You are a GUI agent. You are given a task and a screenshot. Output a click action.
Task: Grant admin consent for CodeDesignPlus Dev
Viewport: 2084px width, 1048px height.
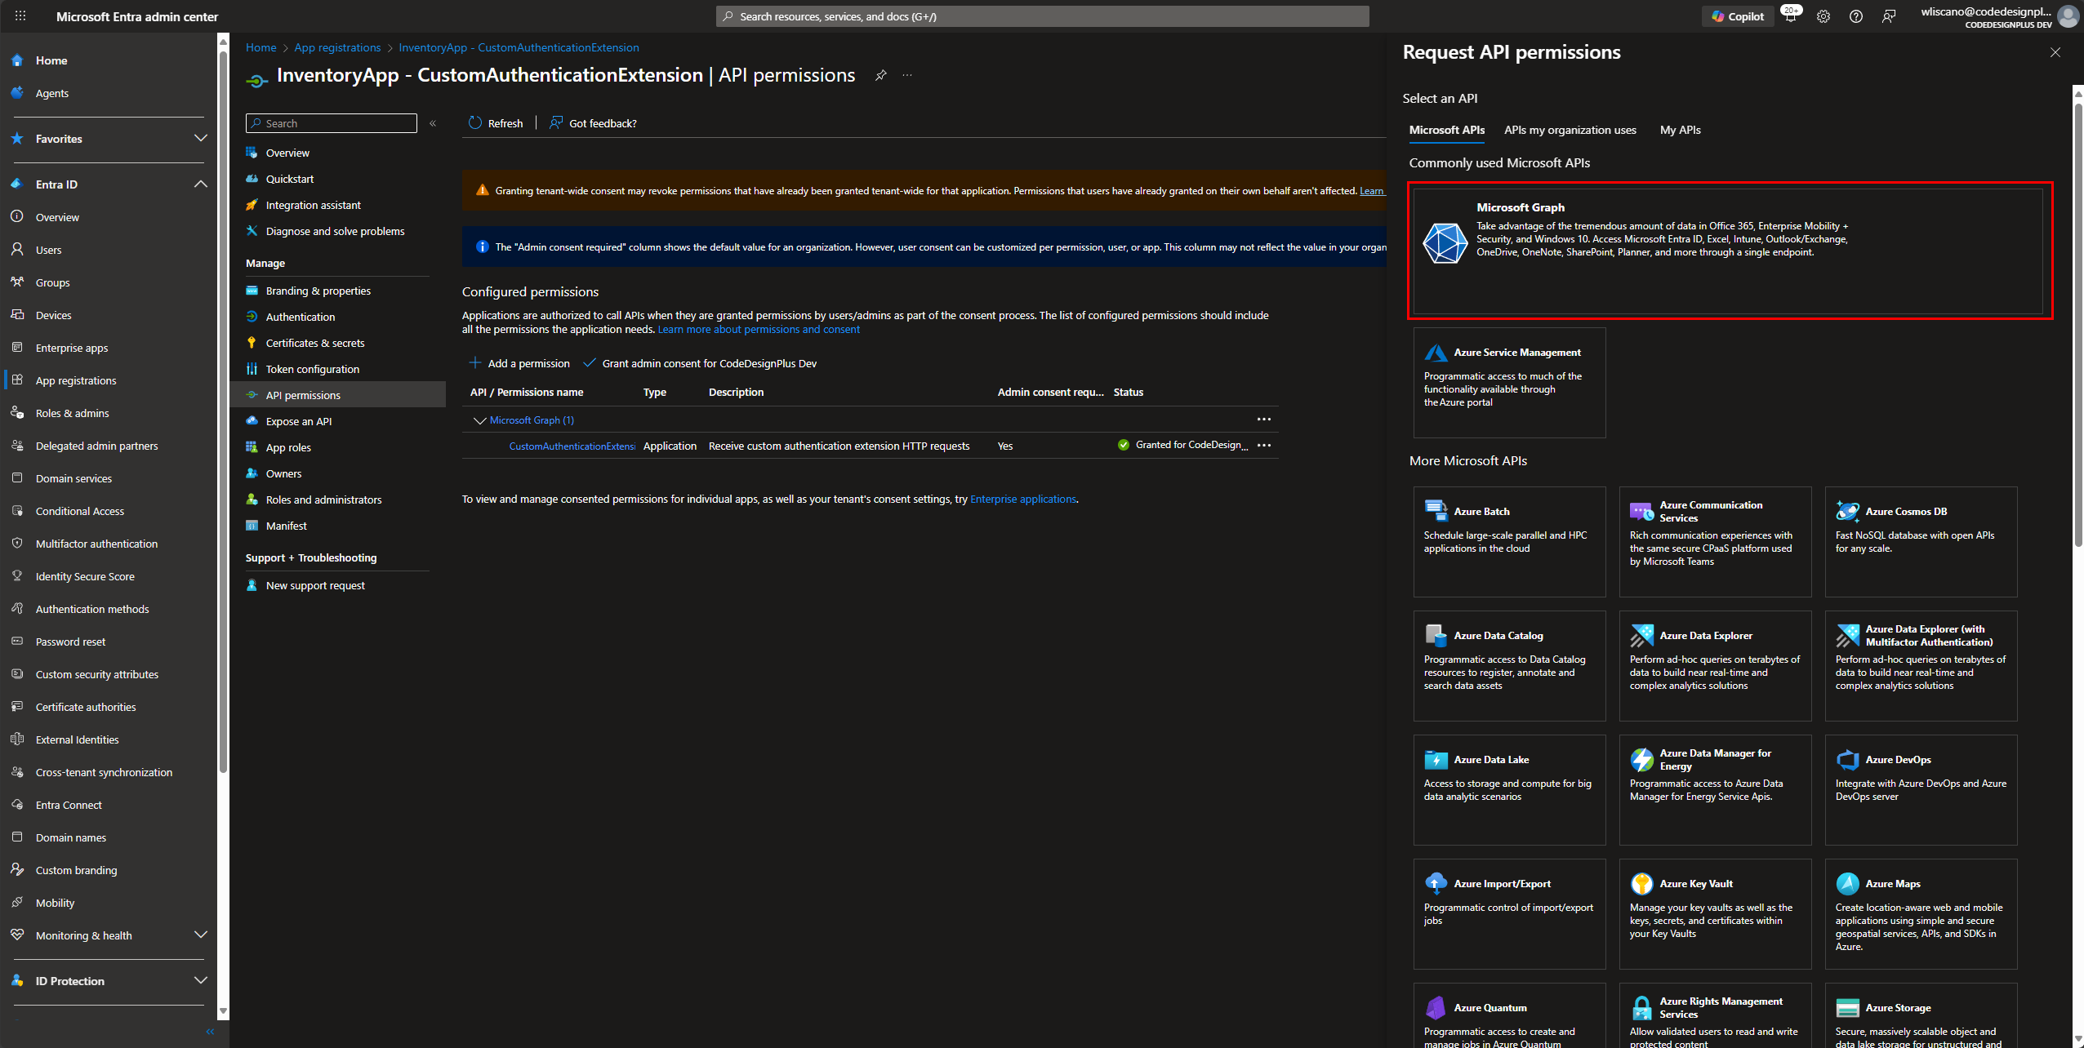point(700,363)
